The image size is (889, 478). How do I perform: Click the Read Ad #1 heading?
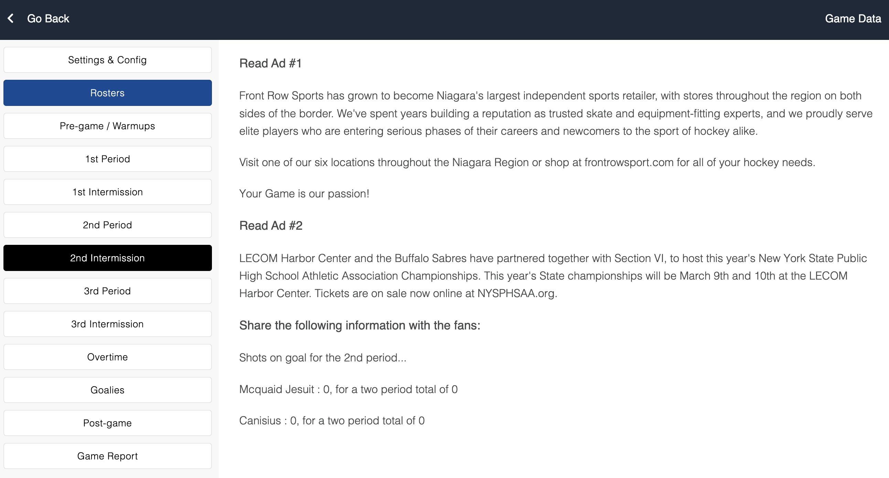[x=270, y=64]
